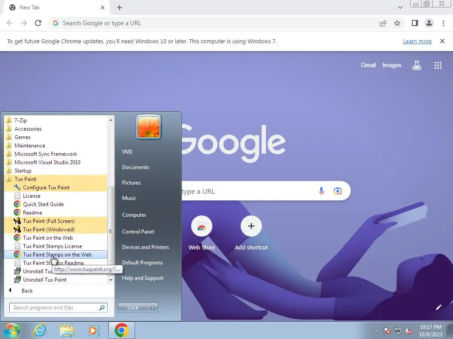The height and width of the screenshot is (339, 453).
Task: Click the Windows Start orb
Action: tap(12, 330)
